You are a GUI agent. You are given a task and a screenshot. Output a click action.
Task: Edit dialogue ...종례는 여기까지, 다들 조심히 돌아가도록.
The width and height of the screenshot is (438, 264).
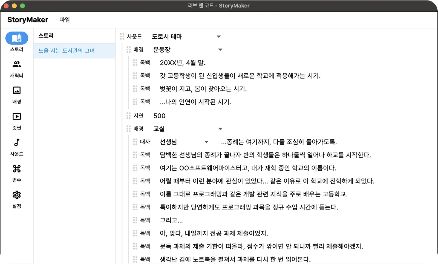click(279, 142)
